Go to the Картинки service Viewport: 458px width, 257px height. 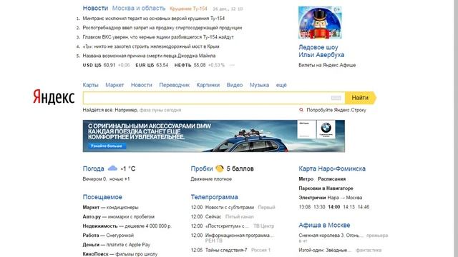click(208, 85)
